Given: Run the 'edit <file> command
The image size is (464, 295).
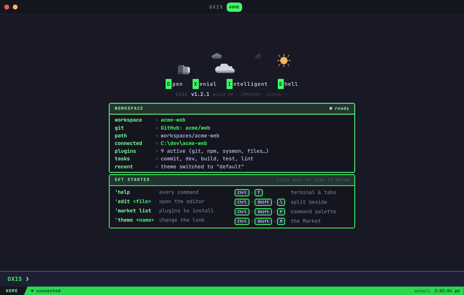Looking at the screenshot, I should 133,201.
